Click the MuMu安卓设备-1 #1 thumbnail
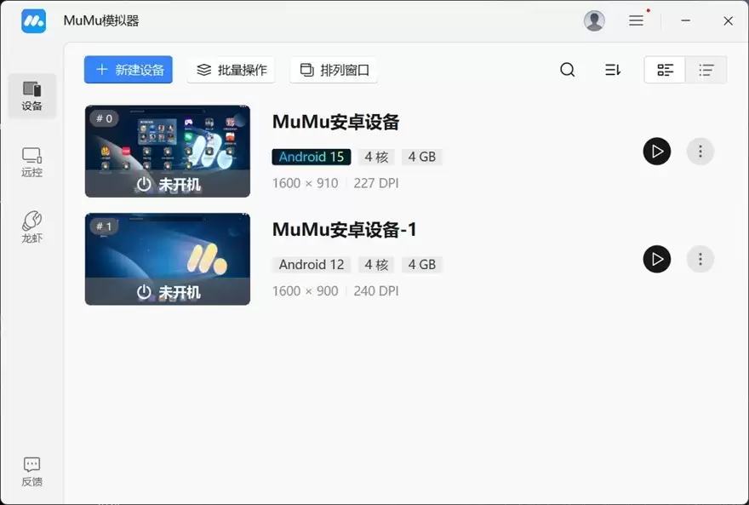Viewport: 749px width, 505px height. coord(168,259)
